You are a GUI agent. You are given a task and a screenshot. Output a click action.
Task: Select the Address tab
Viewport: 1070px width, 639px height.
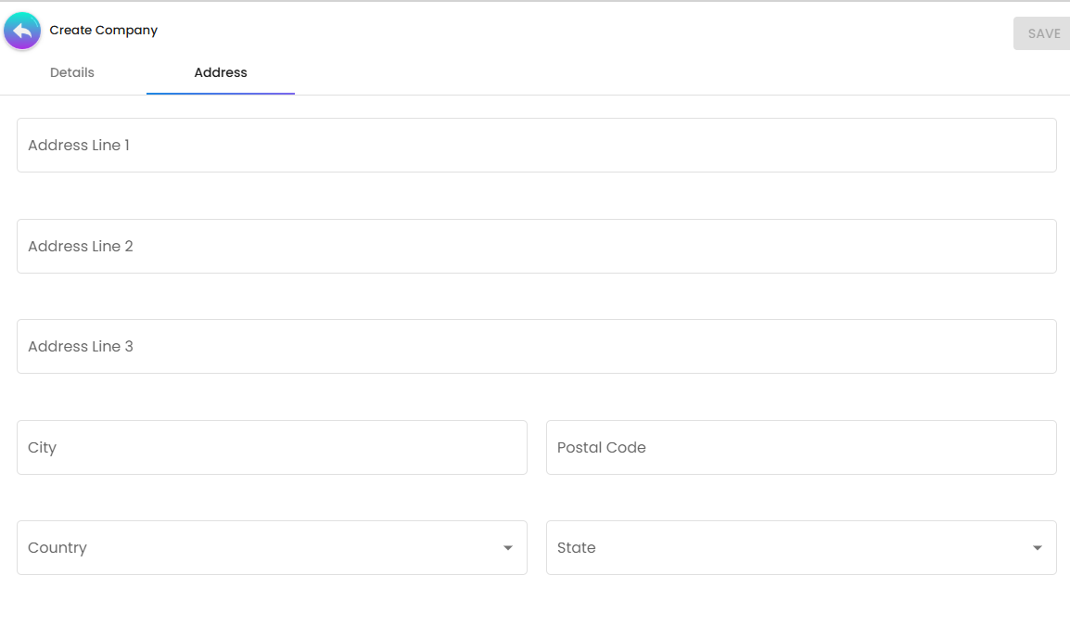221,72
